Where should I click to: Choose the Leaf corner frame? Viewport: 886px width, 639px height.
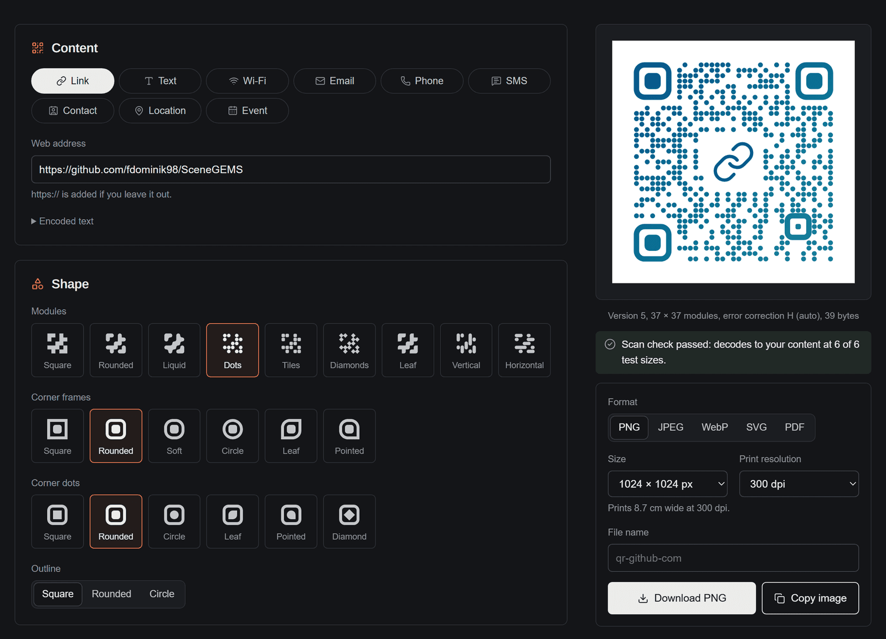coord(291,436)
